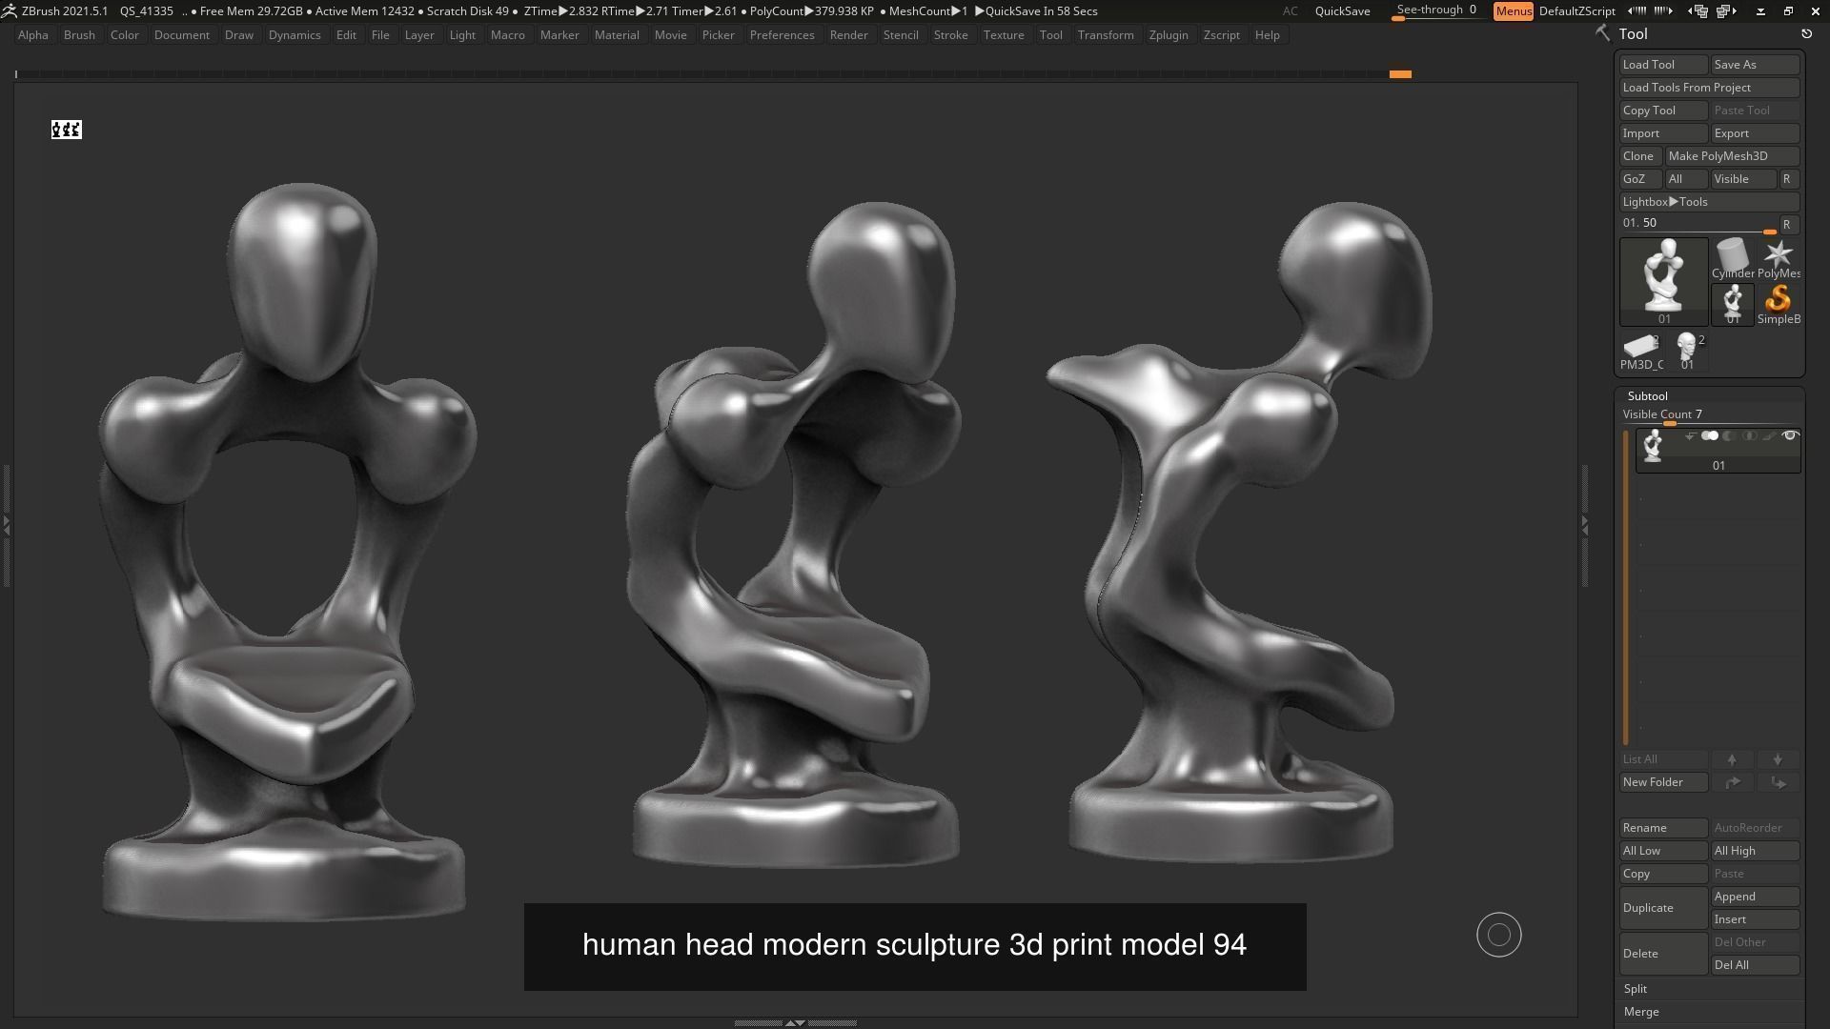Click the hide/minimize down-arrow icon in title bar

(x=1760, y=11)
